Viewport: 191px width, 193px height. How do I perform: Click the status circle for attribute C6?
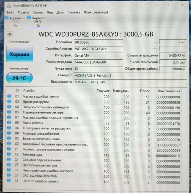[9, 170]
